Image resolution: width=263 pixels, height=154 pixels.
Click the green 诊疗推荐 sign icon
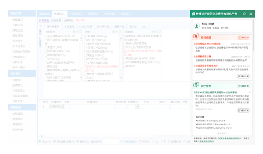(196, 85)
